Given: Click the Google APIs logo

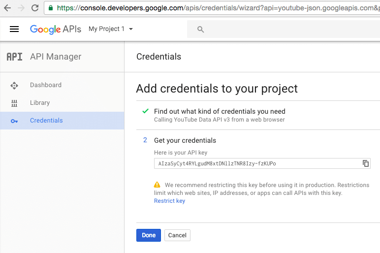Looking at the screenshot, I should coord(56,30).
